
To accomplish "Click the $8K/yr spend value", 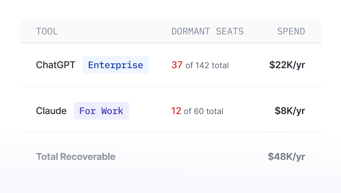I will (x=290, y=111).
